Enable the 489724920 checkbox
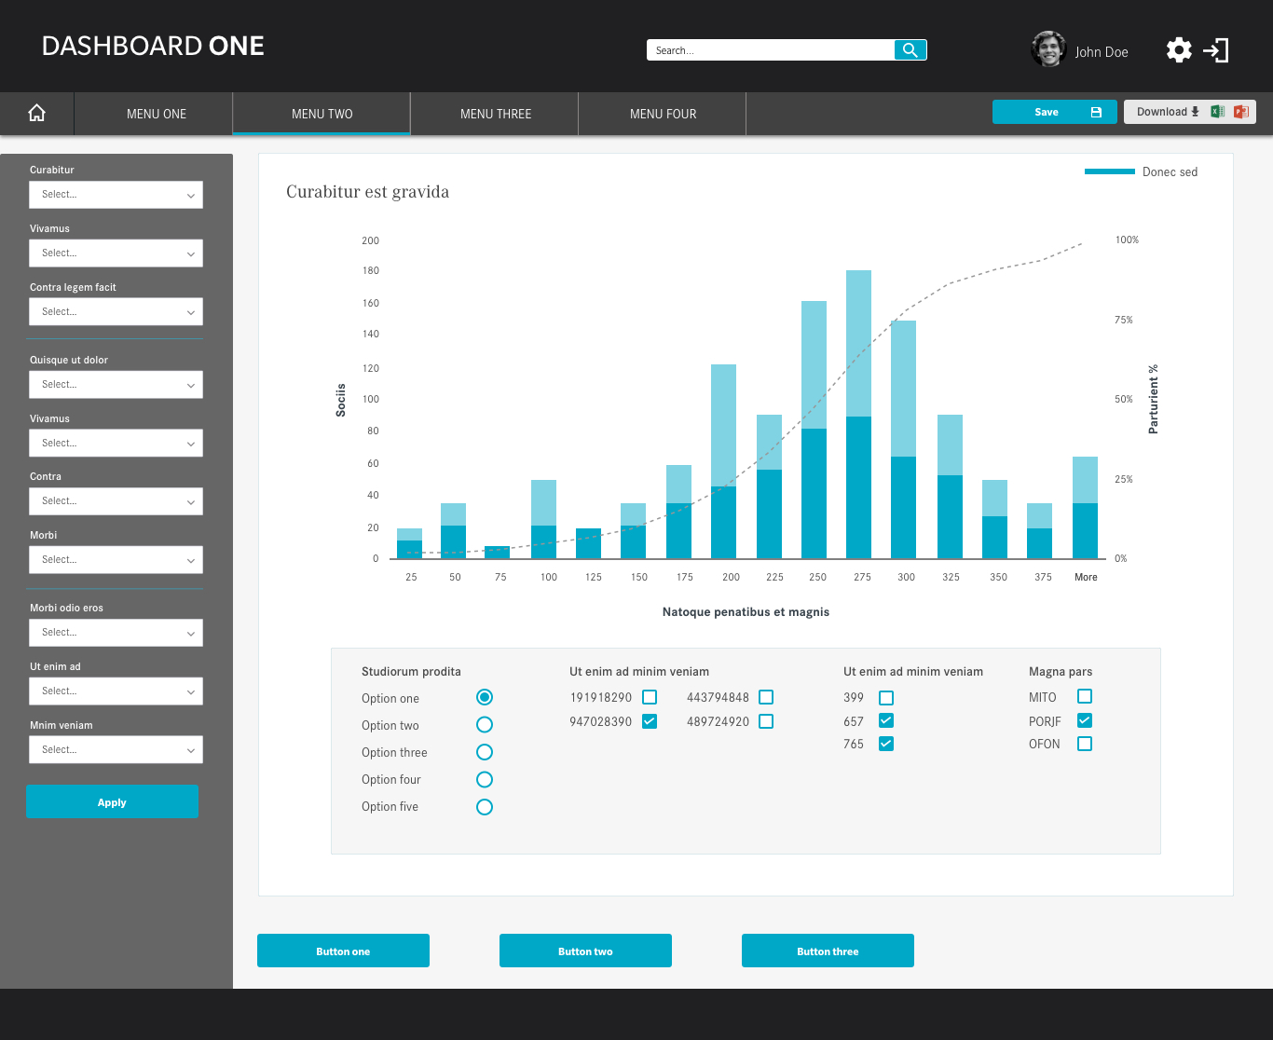 (766, 721)
